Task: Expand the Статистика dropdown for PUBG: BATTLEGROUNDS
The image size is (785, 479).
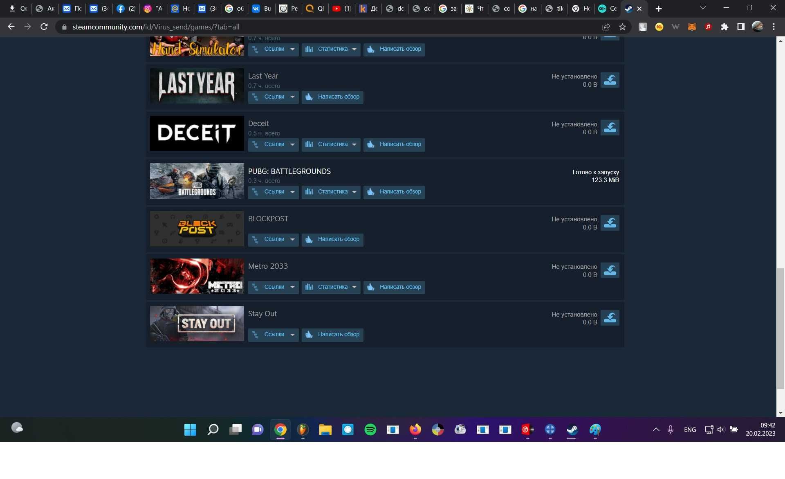Action: click(331, 192)
